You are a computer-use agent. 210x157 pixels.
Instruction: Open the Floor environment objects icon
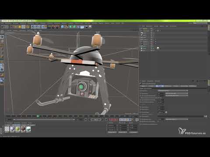tap(82, 27)
